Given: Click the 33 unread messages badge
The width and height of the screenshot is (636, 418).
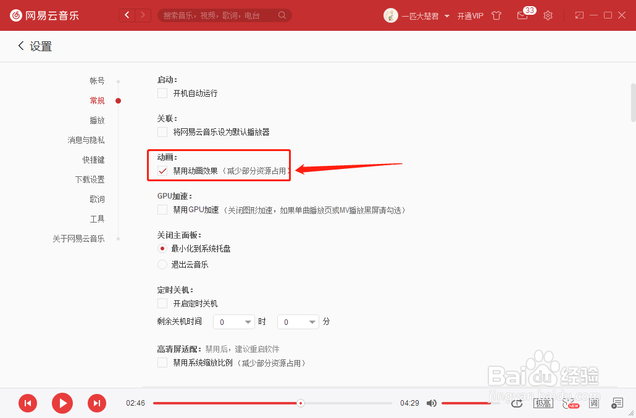Looking at the screenshot, I should coord(529,10).
